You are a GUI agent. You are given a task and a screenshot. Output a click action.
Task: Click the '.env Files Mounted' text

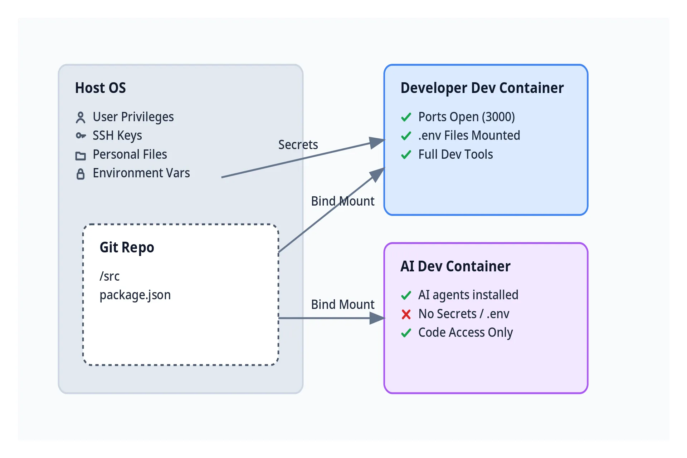[469, 136]
